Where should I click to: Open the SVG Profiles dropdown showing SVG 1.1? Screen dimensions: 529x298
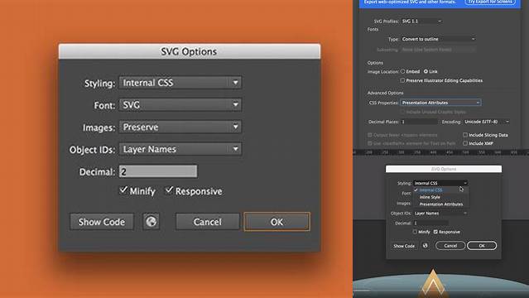click(421, 21)
